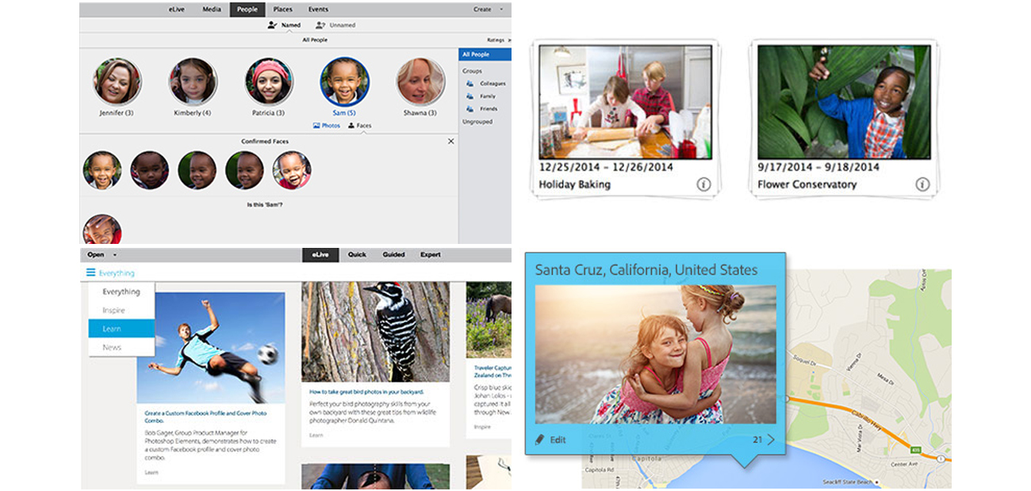Show Photos view for Sam
The height and width of the screenshot is (491, 1031).
(326, 125)
